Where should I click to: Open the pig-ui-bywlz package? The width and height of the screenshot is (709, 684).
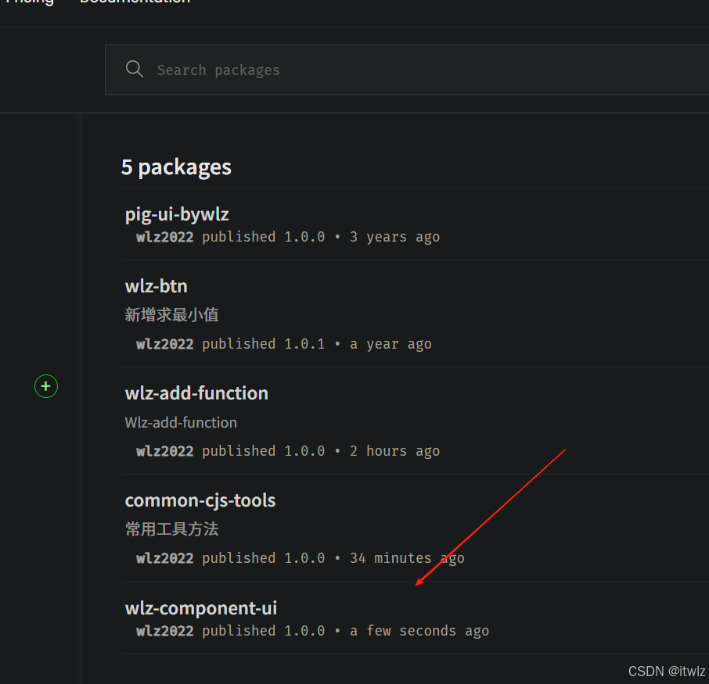pyautogui.click(x=177, y=214)
